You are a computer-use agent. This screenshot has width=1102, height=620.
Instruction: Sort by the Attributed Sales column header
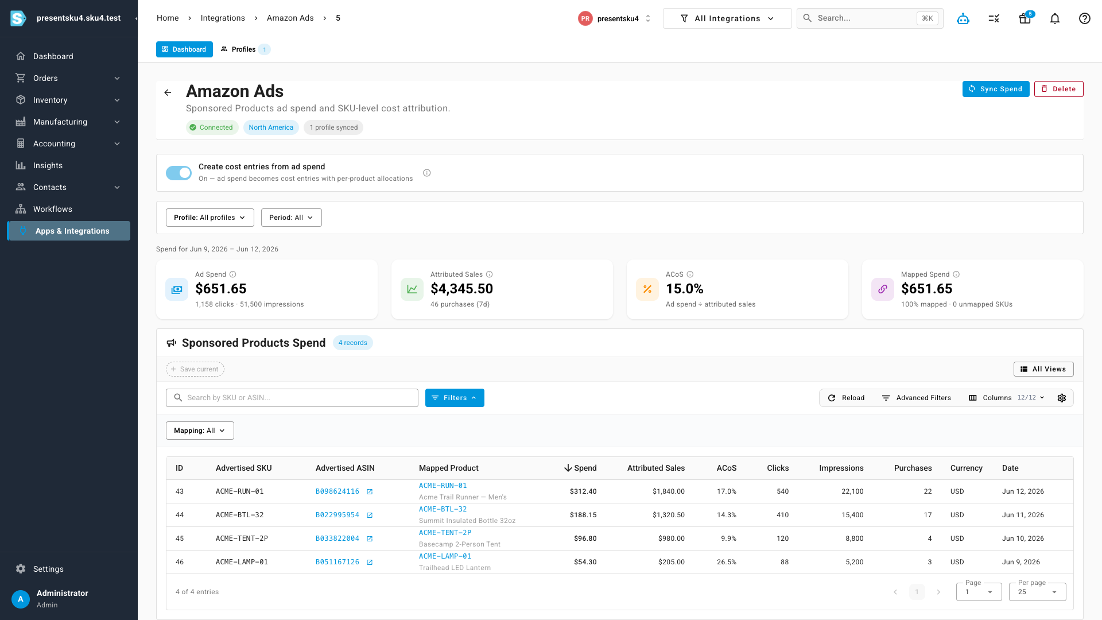(656, 468)
